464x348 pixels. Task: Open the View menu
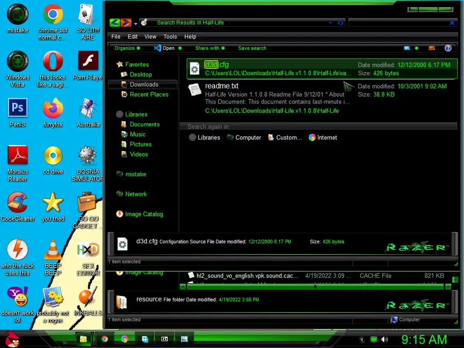coord(150,37)
